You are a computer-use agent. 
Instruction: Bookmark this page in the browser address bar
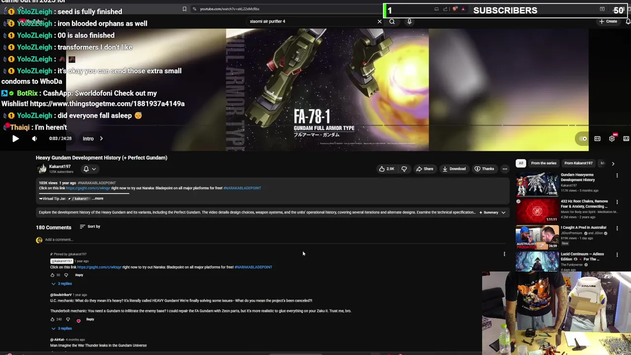184,9
